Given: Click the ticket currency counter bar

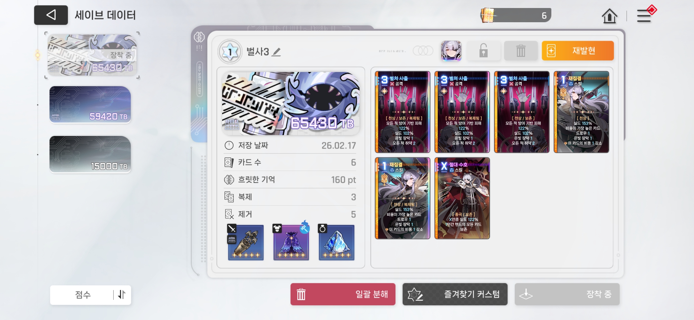Looking at the screenshot, I should click(x=516, y=15).
